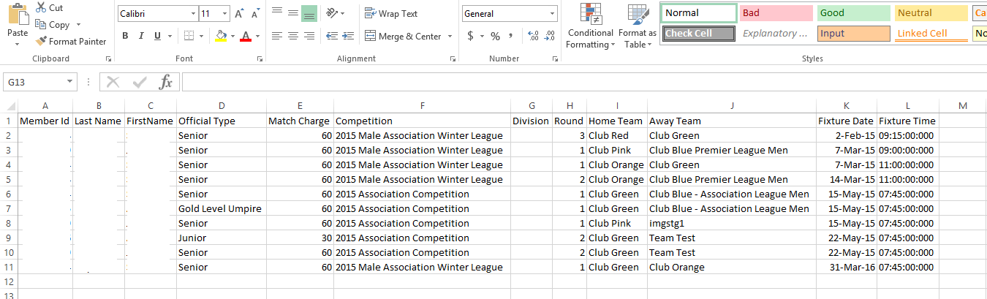Click the Increase Decimal icon

pyautogui.click(x=532, y=36)
